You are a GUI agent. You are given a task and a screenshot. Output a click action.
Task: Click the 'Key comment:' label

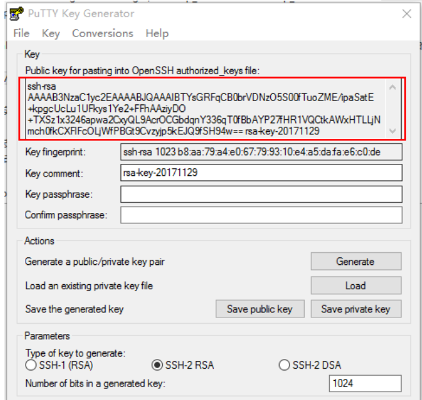pyautogui.click(x=54, y=173)
